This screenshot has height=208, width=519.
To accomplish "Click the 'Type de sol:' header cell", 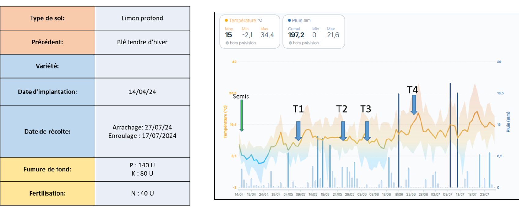I will point(47,18).
